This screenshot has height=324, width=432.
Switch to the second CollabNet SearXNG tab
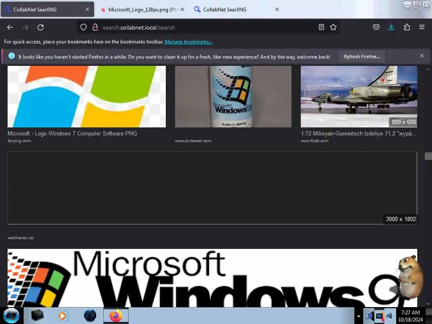pos(237,9)
